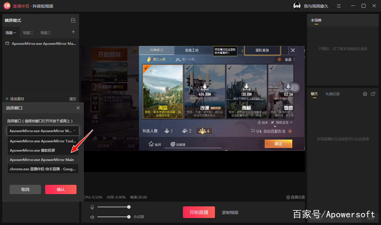Open the 创意工坊 game tab

(192, 50)
